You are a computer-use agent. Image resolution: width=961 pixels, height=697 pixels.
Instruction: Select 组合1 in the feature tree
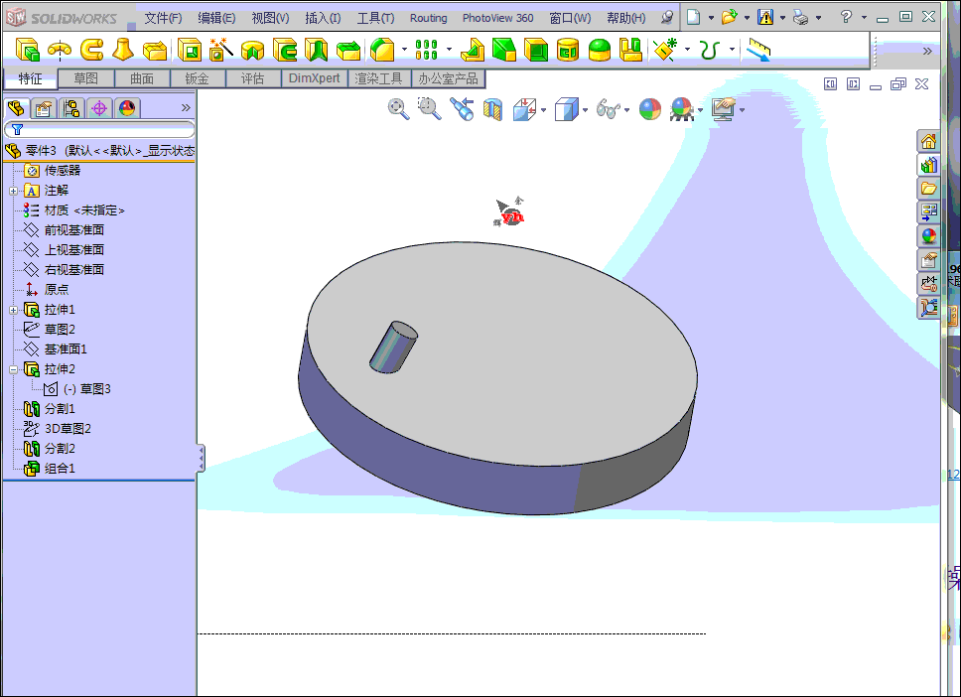click(60, 469)
